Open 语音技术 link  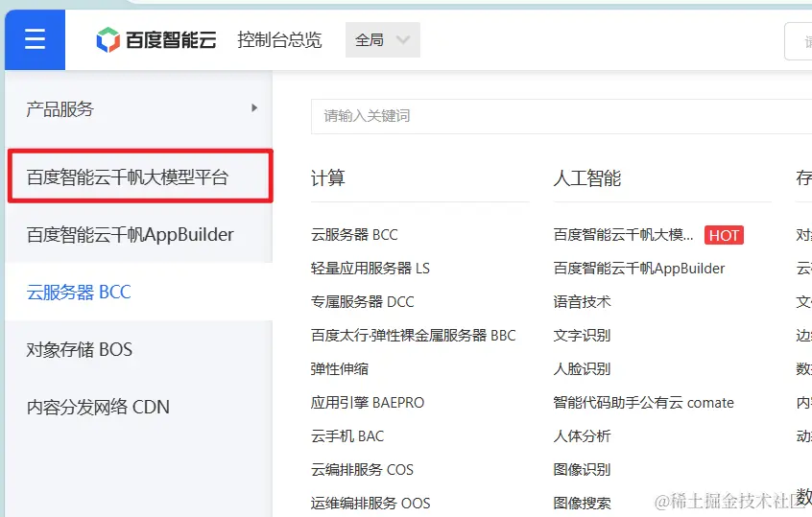(x=582, y=302)
